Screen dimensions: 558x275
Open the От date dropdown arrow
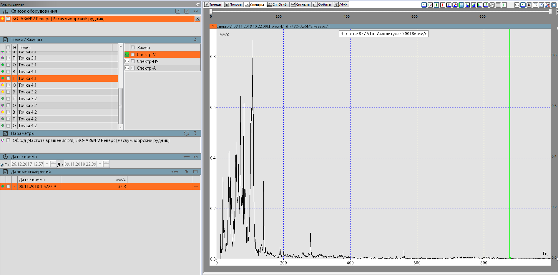tap(47, 164)
